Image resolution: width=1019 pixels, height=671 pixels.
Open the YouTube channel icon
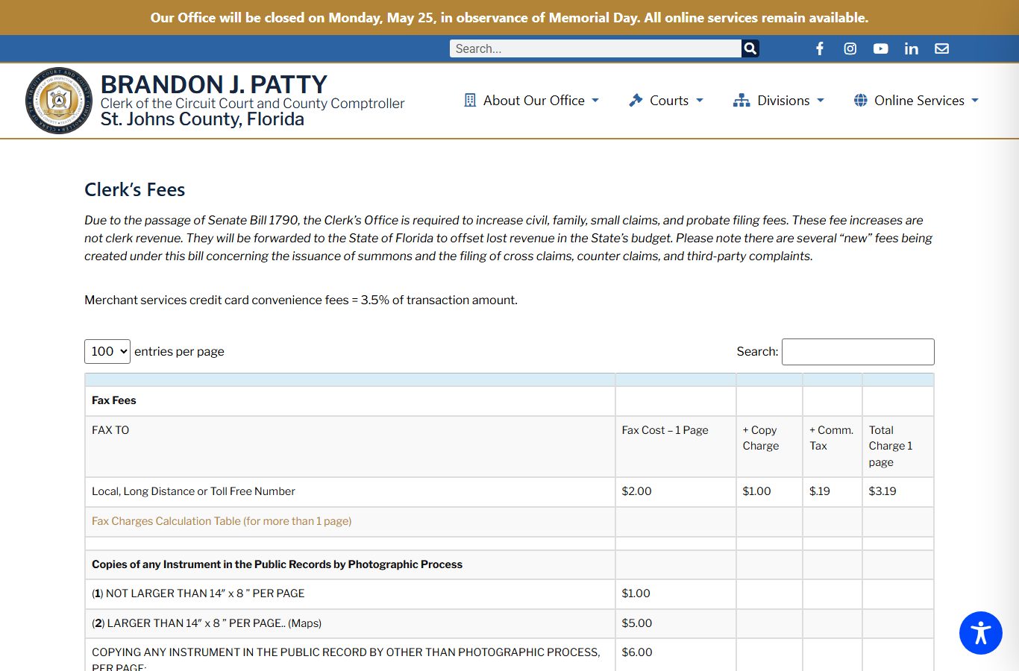881,48
